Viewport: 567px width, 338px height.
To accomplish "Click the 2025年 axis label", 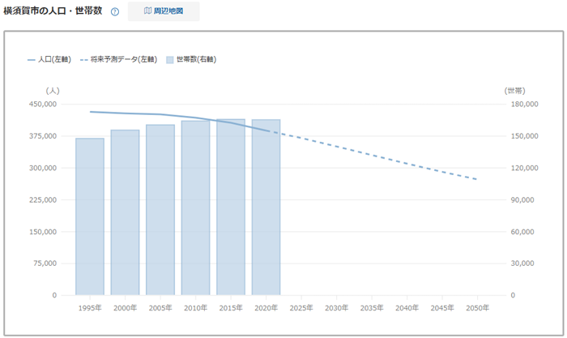I will [301, 308].
